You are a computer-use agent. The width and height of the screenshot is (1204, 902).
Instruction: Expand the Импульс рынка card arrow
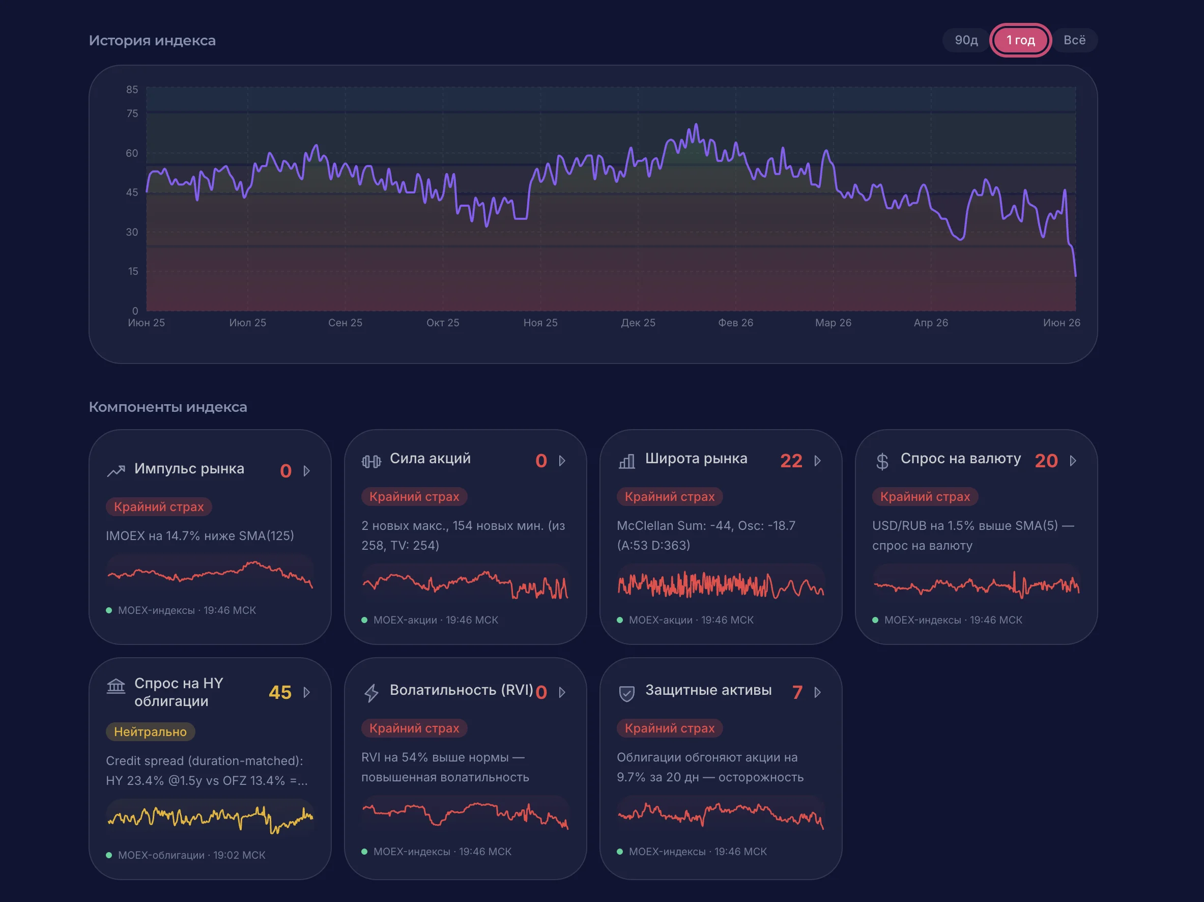[x=307, y=470]
